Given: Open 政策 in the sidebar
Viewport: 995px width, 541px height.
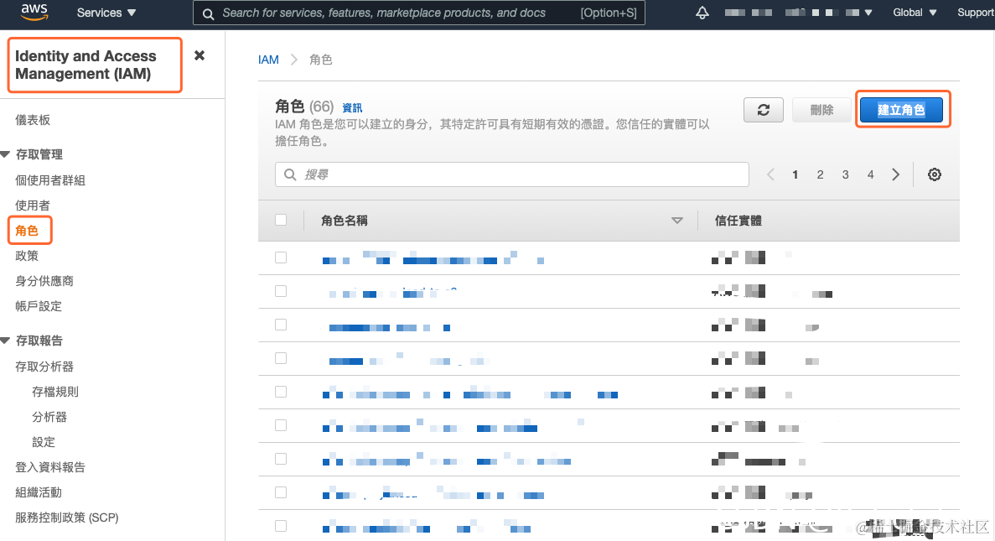Looking at the screenshot, I should 27,256.
